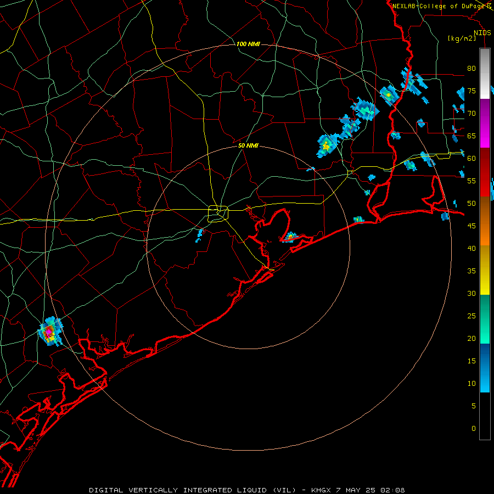The width and height of the screenshot is (494, 494).
Task: Click the "5" value on the legend
Action: pyautogui.click(x=474, y=406)
